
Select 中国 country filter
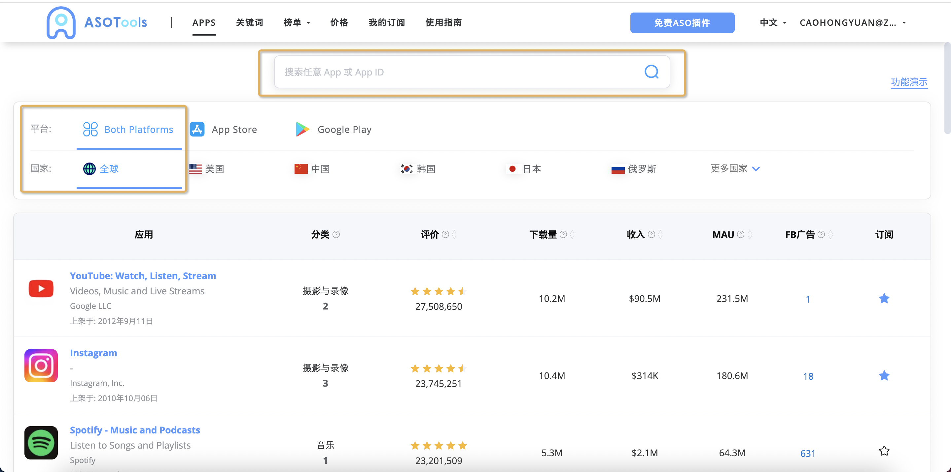click(312, 169)
